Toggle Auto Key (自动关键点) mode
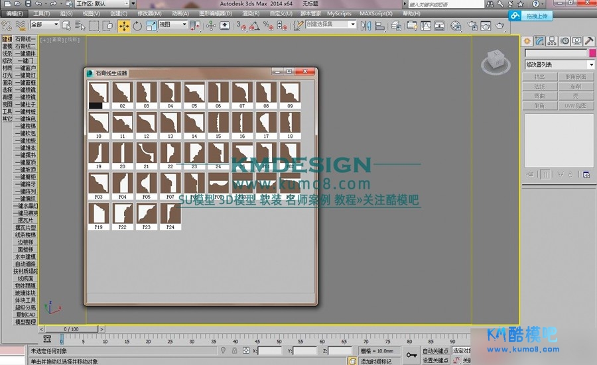This screenshot has height=365, width=597. [436, 350]
